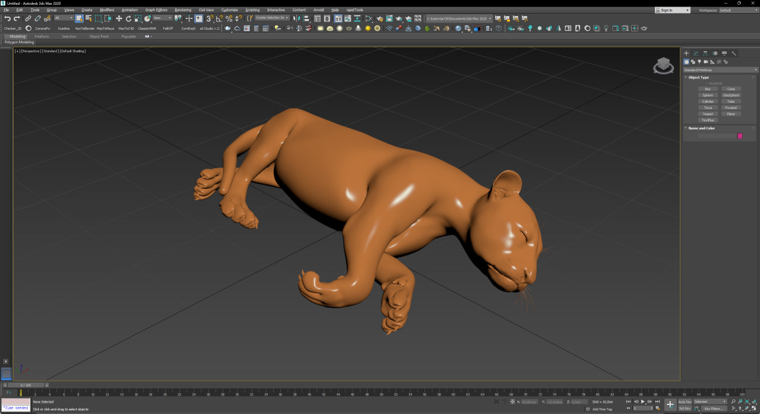The height and width of the screenshot is (414, 760).
Task: Click the viewport Default Shading label
Action: (72, 51)
